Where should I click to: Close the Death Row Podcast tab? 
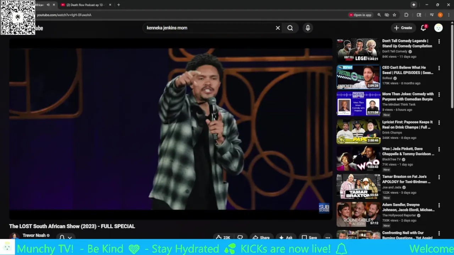[110, 5]
